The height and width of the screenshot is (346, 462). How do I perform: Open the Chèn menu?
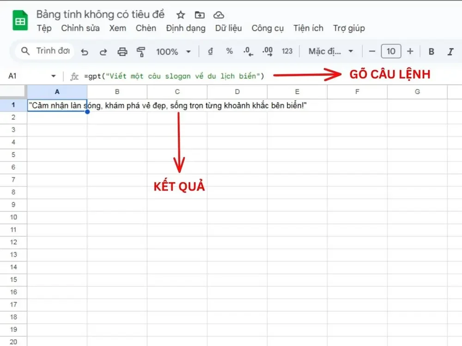click(x=146, y=28)
